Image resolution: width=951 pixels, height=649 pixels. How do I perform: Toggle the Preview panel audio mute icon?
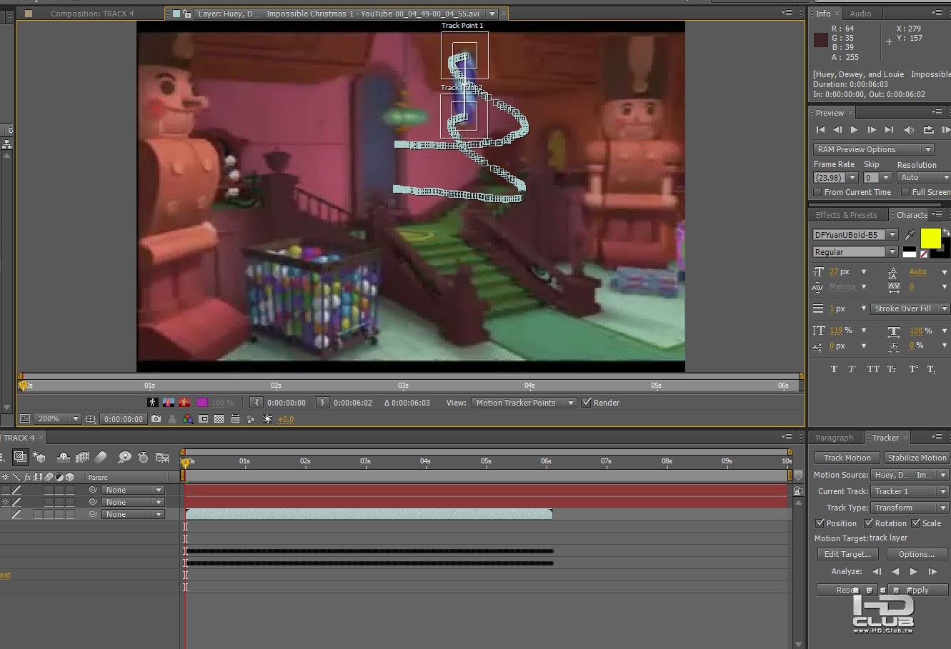point(909,130)
